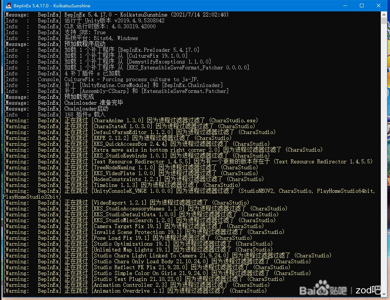Click the warning line for [Studio Optimizations 19.1]
Screen dimensions: 390x300
(138, 244)
